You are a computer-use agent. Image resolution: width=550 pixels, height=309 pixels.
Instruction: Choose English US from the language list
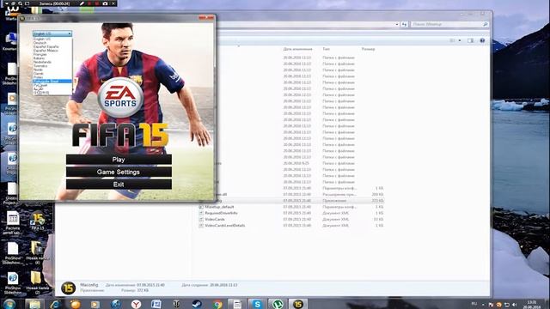[x=52, y=39]
